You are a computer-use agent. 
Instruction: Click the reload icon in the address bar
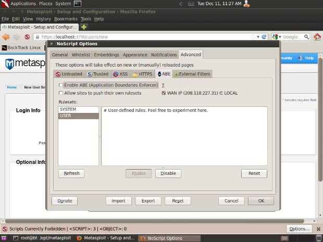(x=264, y=37)
